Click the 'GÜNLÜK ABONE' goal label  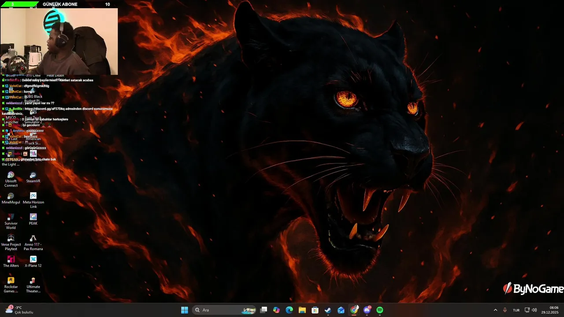pyautogui.click(x=60, y=4)
